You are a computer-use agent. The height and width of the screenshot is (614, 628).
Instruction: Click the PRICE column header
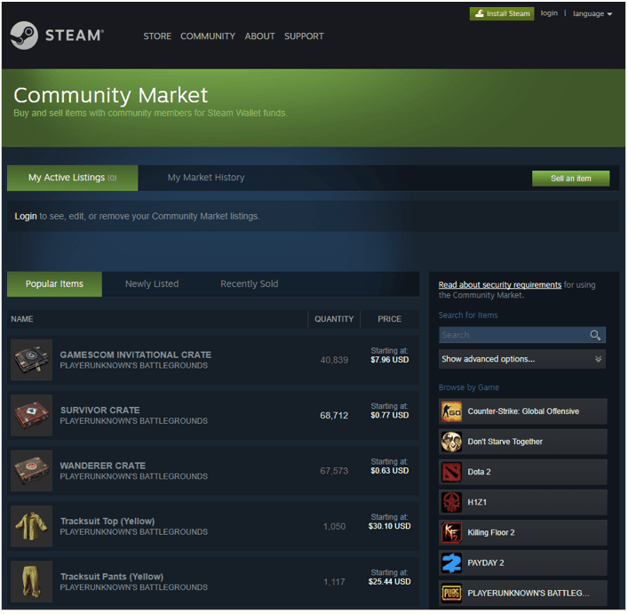click(389, 319)
